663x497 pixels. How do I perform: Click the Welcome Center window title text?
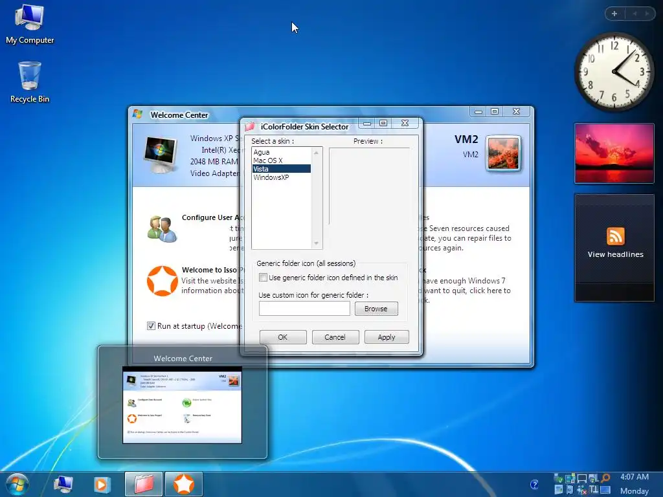tap(179, 115)
